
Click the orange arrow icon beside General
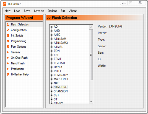[x=8, y=52]
